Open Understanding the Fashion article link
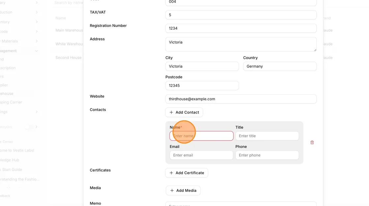The image size is (369, 206). tap(20, 179)
